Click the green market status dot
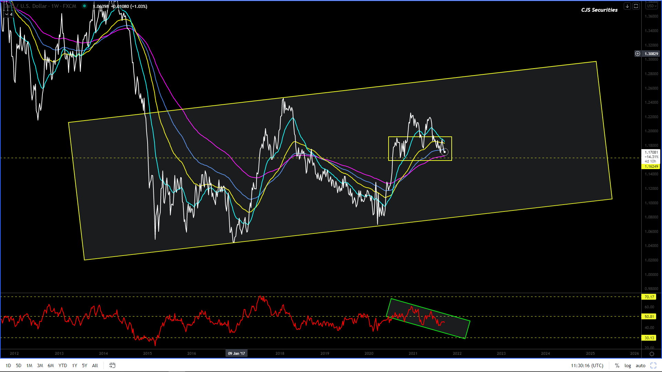Viewport: 662px width, 372px height. pyautogui.click(x=84, y=6)
